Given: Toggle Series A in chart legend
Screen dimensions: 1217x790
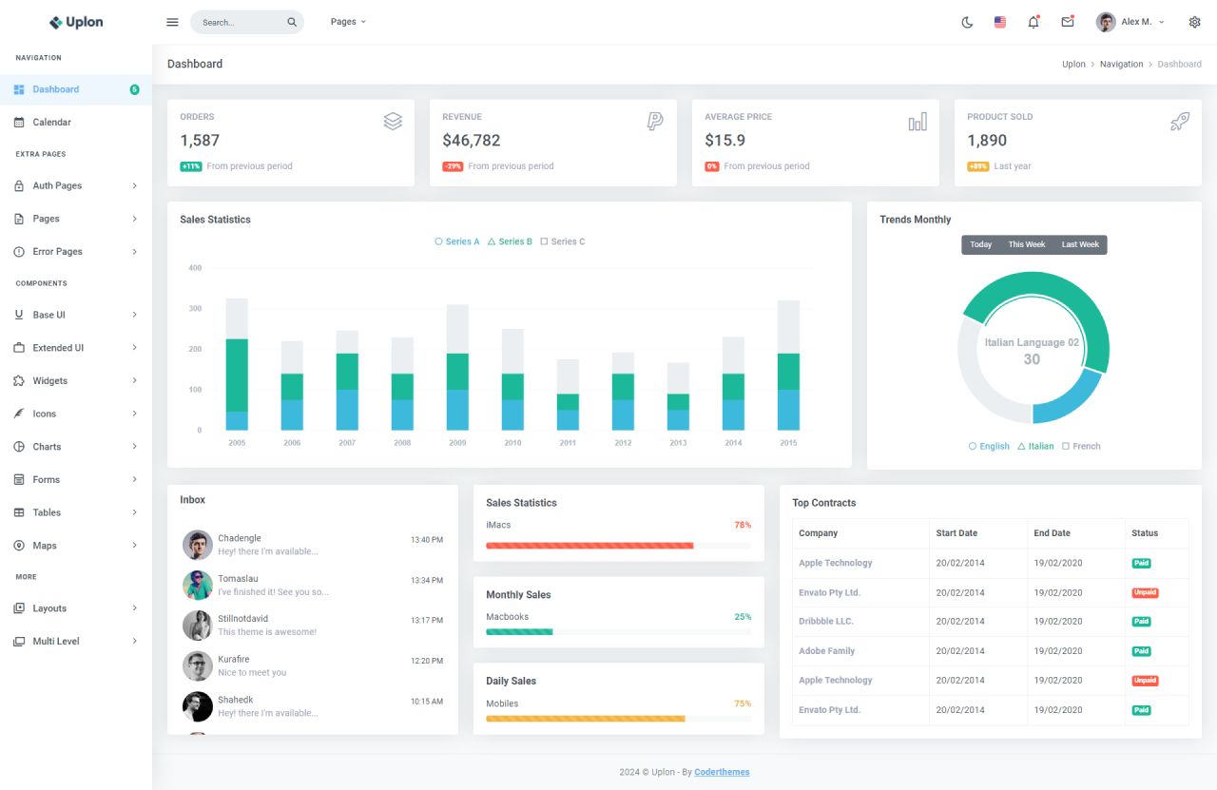Looking at the screenshot, I should 457,241.
